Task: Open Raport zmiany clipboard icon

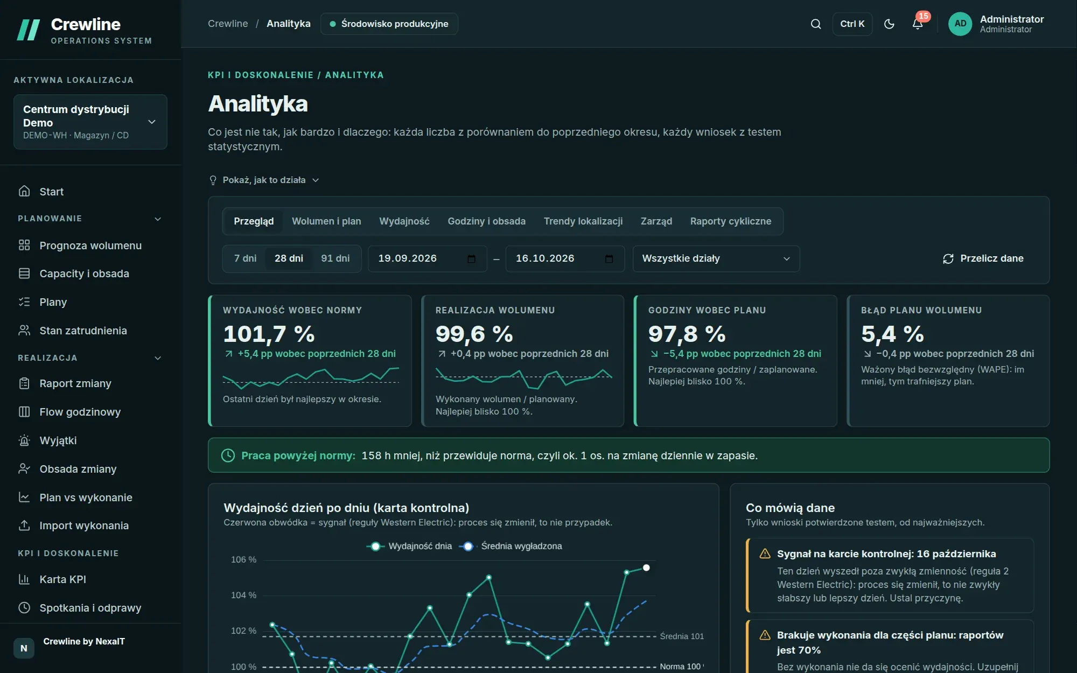Action: (24, 383)
